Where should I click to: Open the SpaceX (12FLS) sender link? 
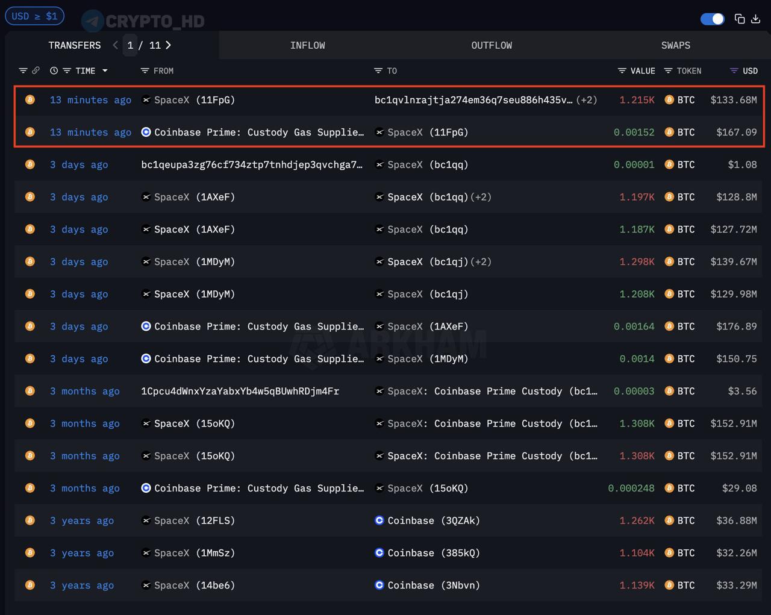(194, 520)
